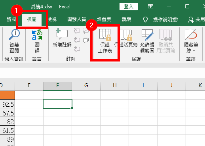Click Unshare Workbook (取消共用活頁簿)
Screen dimensions: 205x146
point(166,41)
